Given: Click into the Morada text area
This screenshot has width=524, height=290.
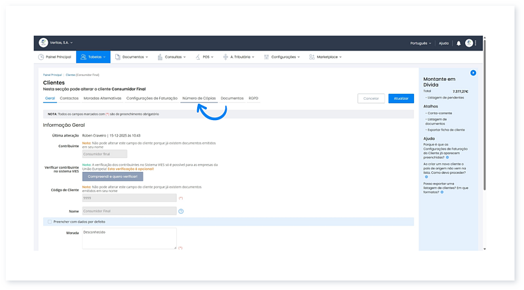Looking at the screenshot, I should [x=129, y=238].
